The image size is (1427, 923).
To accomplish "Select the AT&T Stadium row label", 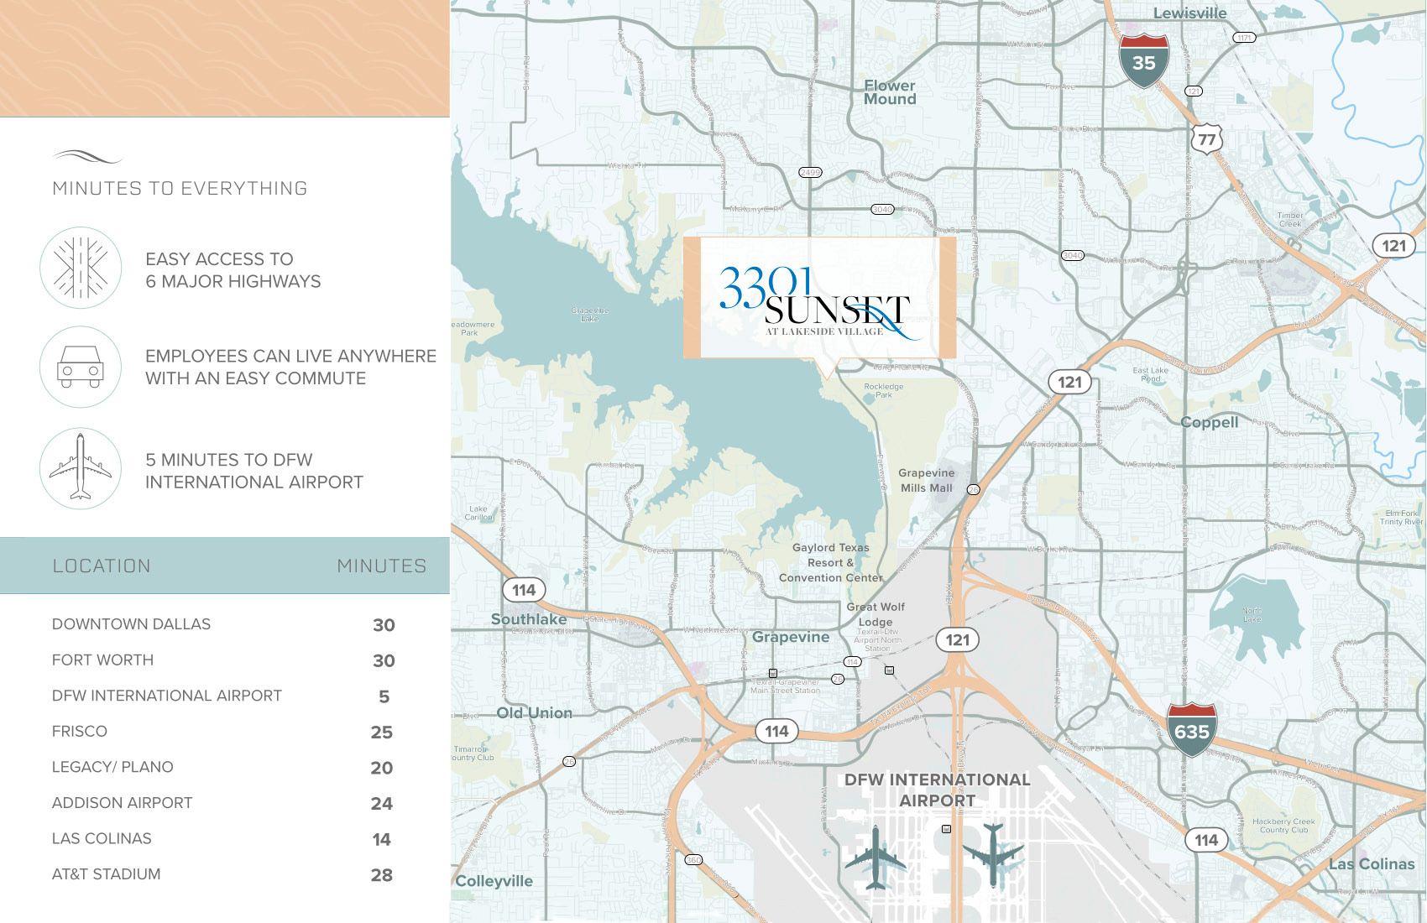I will 106,874.
